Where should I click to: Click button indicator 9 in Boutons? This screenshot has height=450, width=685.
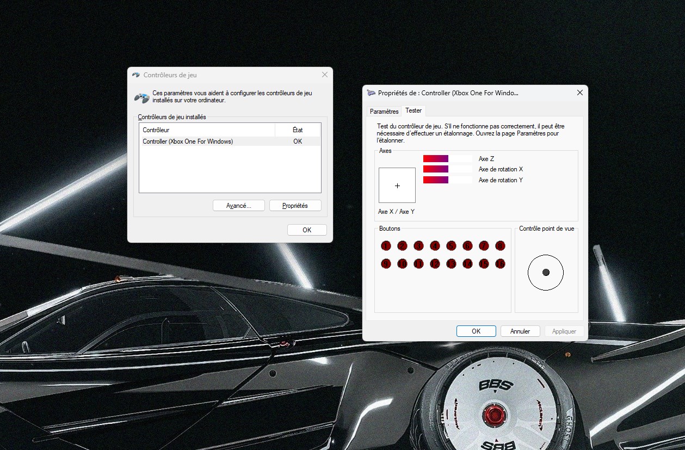[386, 264]
